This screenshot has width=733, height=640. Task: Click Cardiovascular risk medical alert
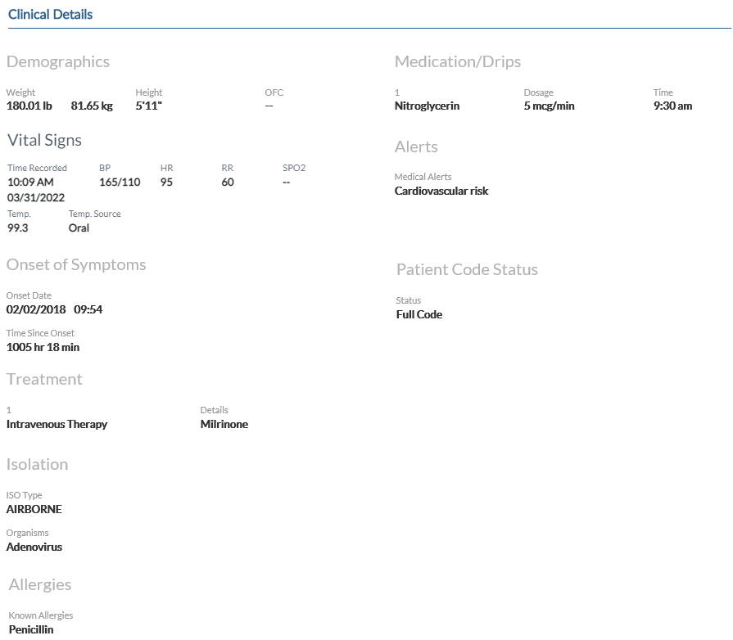point(441,191)
